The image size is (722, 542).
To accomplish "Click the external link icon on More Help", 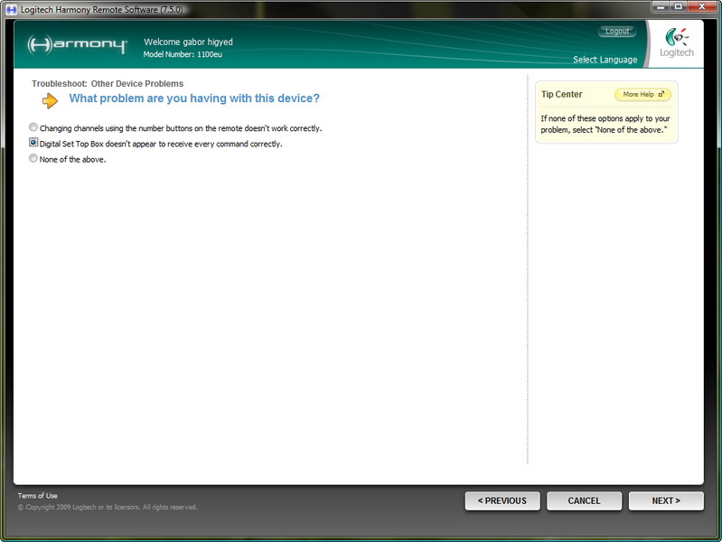I will point(661,94).
